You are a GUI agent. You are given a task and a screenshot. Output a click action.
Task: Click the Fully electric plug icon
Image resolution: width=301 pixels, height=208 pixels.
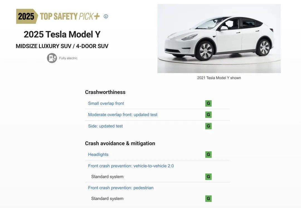[x=52, y=58]
